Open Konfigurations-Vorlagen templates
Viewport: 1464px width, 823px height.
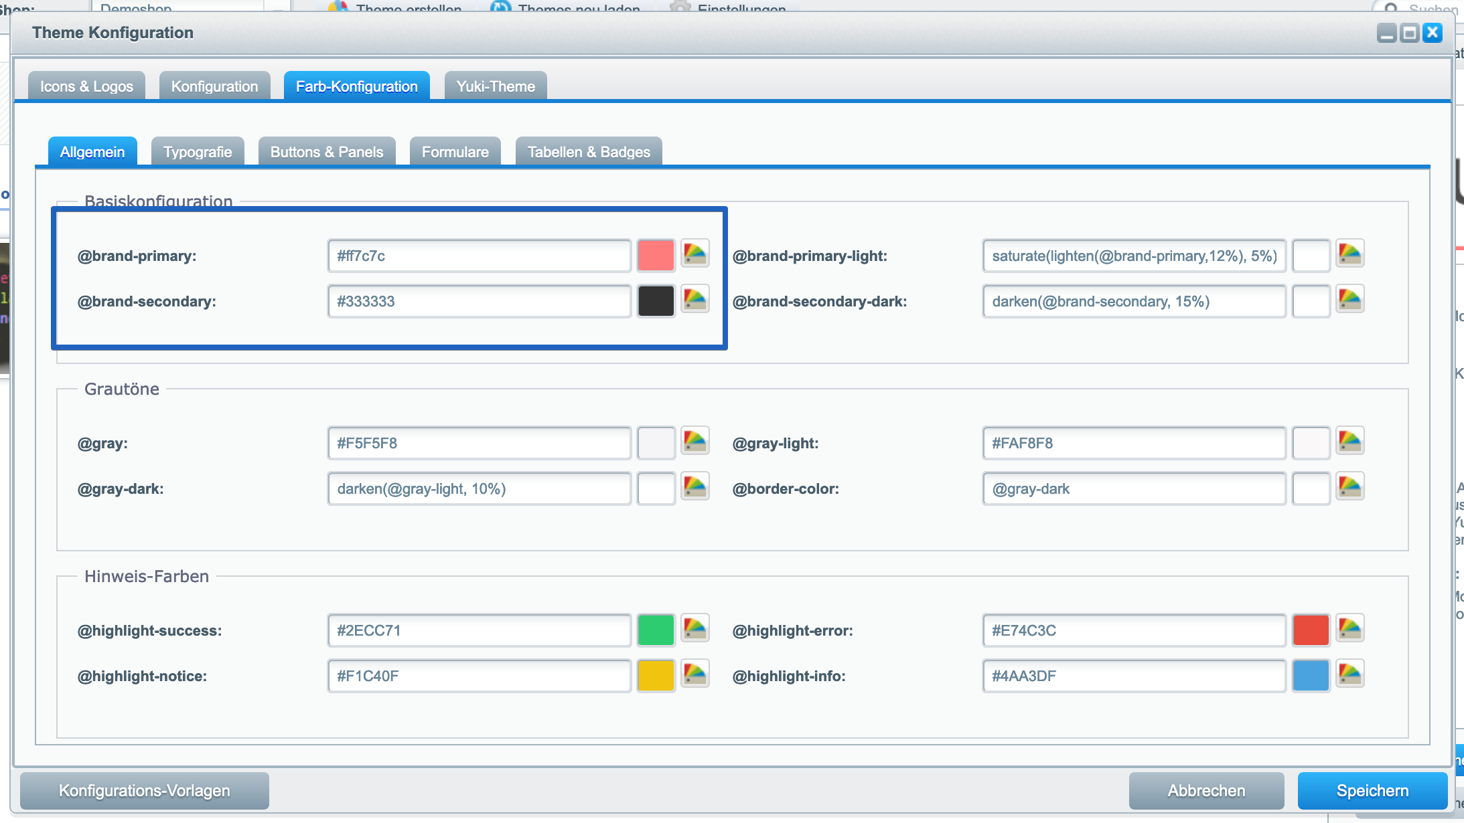(145, 791)
